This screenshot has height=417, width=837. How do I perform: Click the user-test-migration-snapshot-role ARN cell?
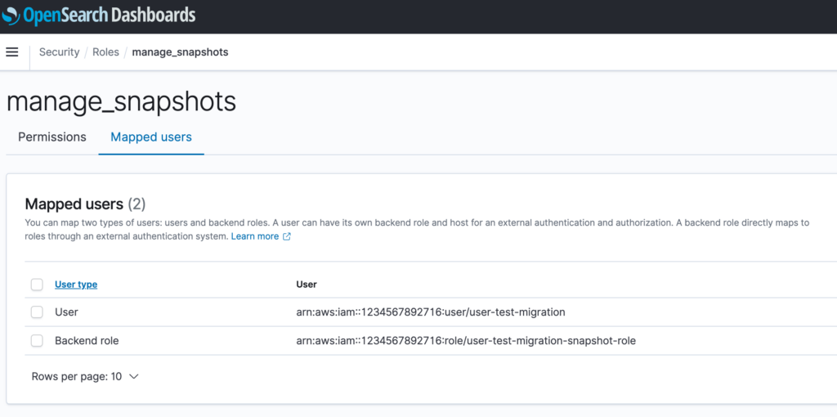[x=465, y=341]
